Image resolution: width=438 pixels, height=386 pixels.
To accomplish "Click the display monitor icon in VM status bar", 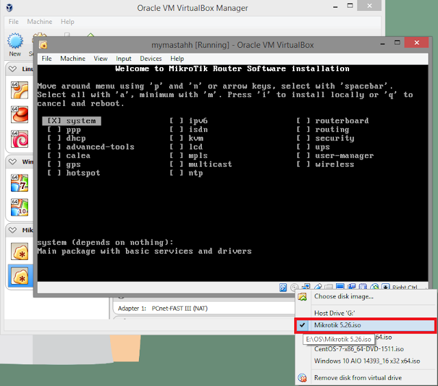I will [340, 287].
